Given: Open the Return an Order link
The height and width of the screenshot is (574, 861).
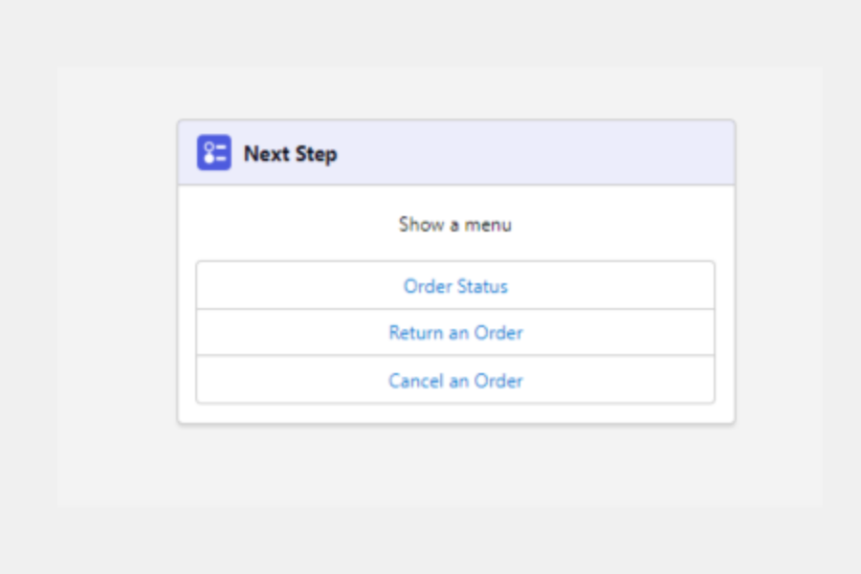Looking at the screenshot, I should (x=455, y=333).
